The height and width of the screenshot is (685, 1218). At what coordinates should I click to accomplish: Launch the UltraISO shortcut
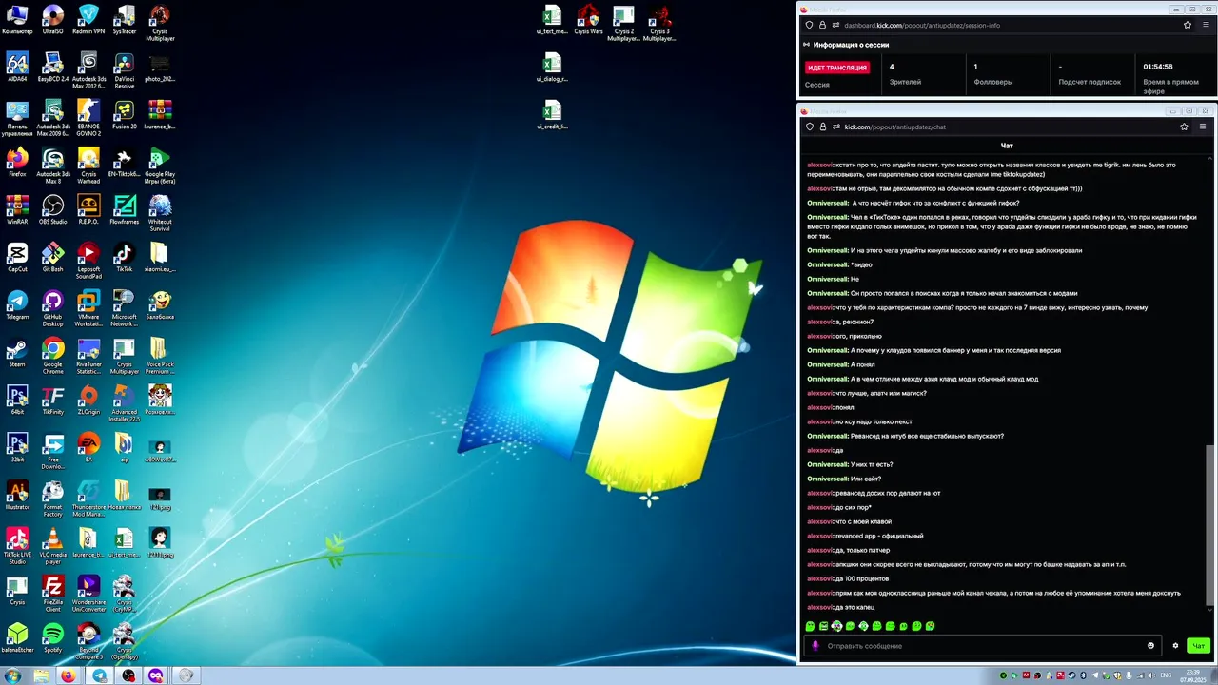point(53,20)
